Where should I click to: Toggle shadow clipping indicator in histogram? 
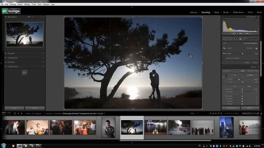[x=224, y=21]
